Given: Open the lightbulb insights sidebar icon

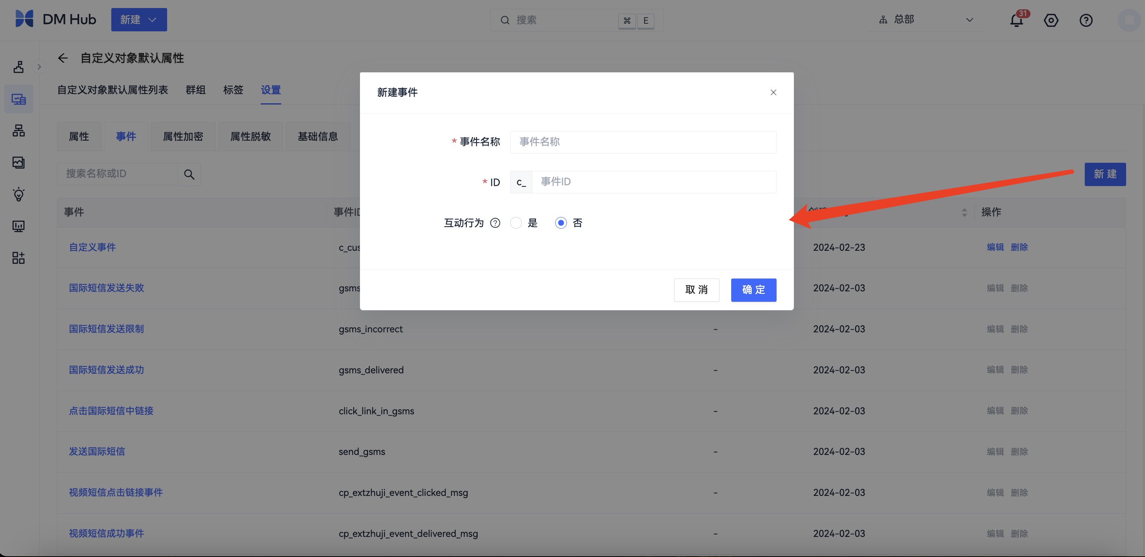Looking at the screenshot, I should (x=18, y=194).
